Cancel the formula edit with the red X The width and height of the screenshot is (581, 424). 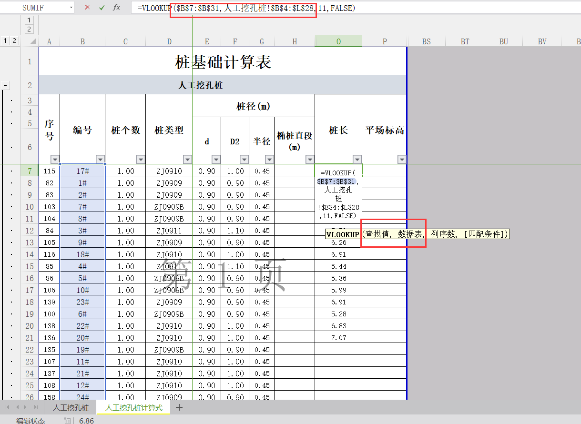click(87, 8)
